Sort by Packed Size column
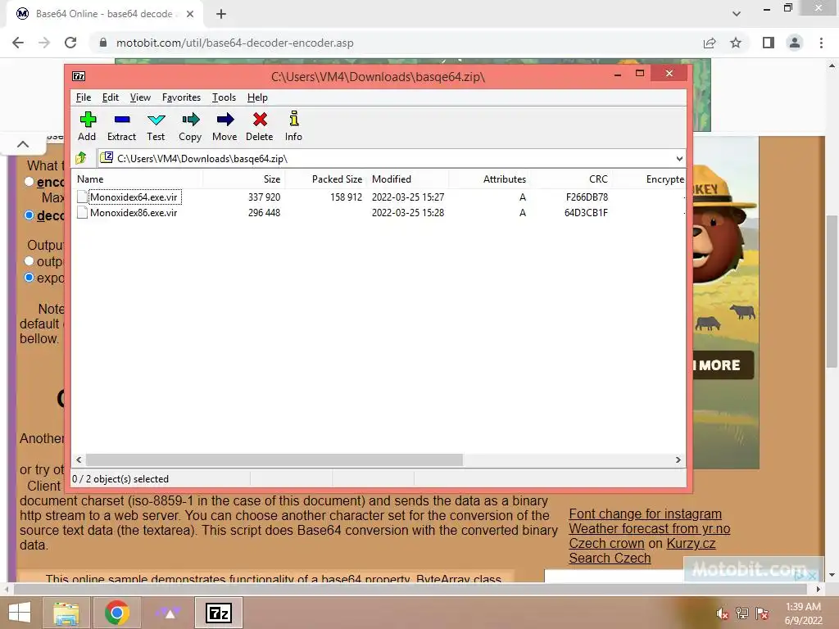The image size is (839, 629). point(325,179)
